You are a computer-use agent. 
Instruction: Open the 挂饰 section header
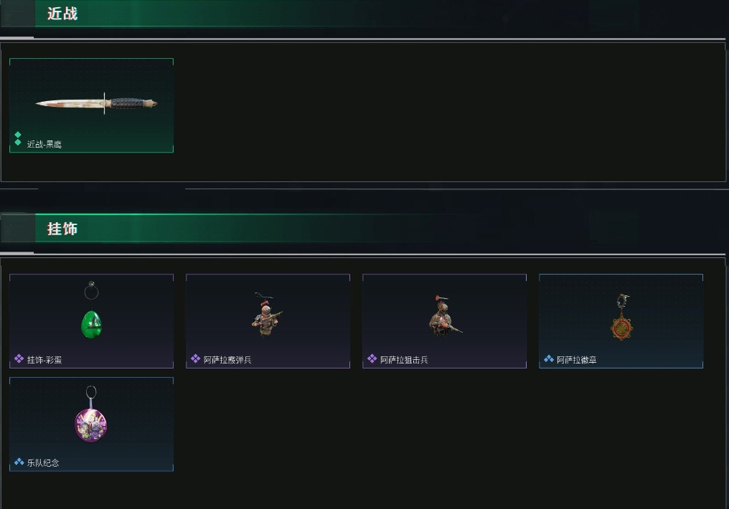pos(62,229)
